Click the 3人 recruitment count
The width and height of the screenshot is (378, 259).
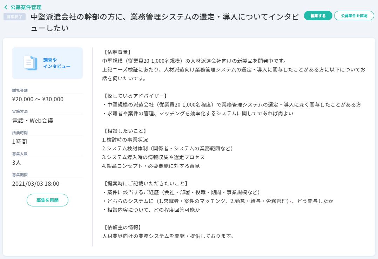coord(16,162)
